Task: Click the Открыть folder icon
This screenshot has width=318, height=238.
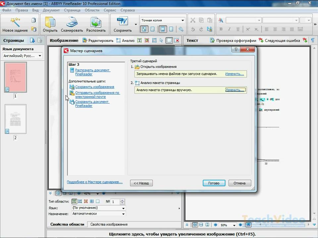Action: [x=50, y=22]
